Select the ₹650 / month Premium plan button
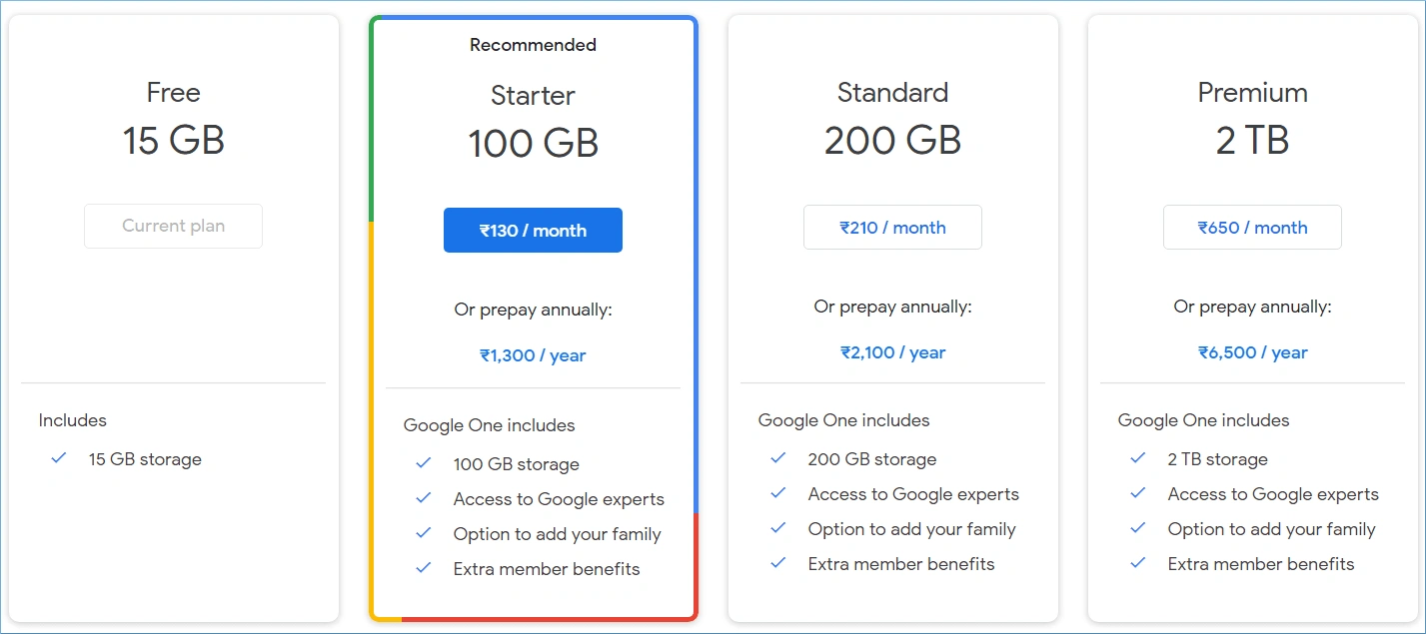Image resolution: width=1426 pixels, height=634 pixels. (1252, 227)
